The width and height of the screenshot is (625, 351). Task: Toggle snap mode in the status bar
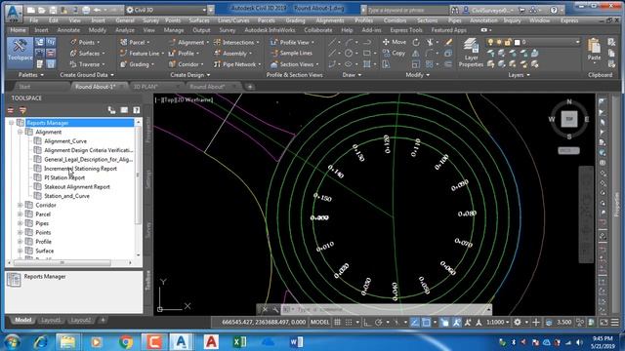click(x=349, y=322)
